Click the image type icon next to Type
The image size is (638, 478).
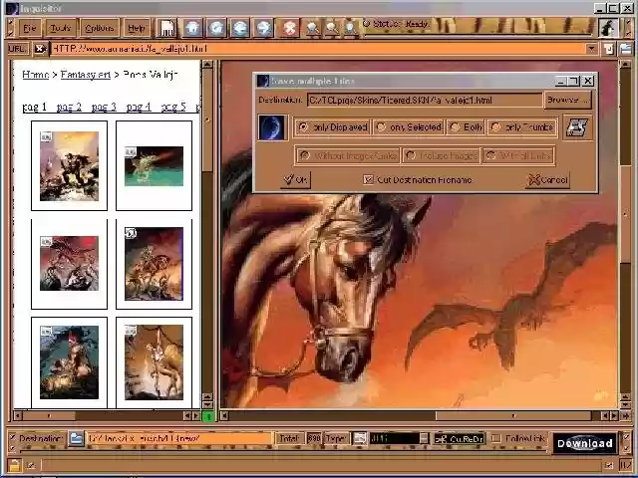(359, 438)
